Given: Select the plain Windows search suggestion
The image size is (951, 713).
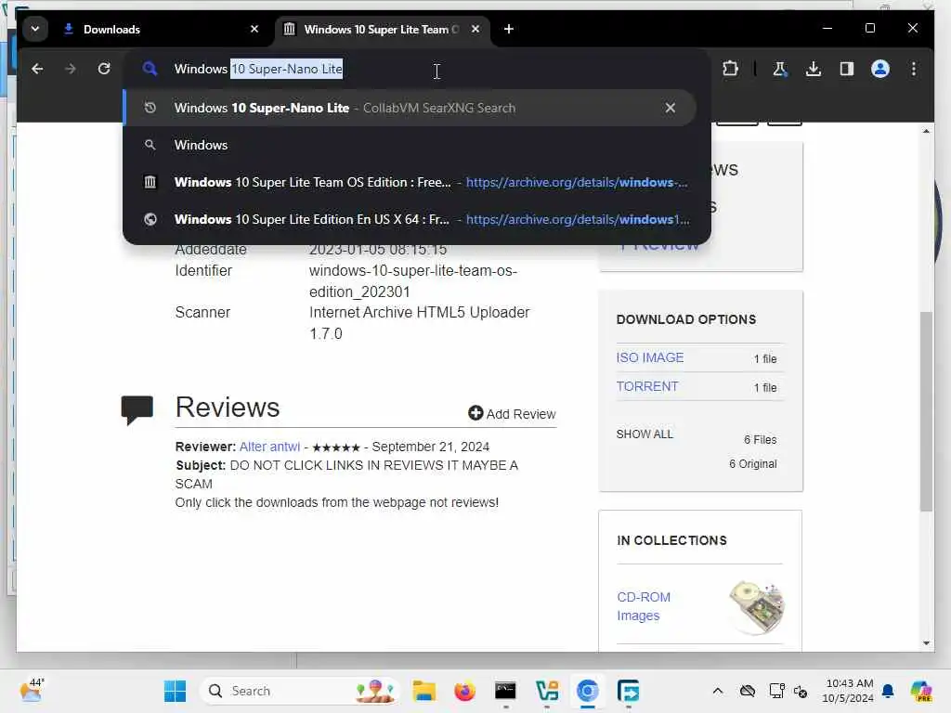Looking at the screenshot, I should coord(410,145).
